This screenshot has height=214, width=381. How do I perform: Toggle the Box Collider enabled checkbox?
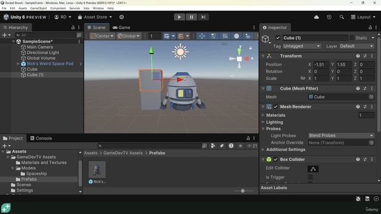[275, 159]
